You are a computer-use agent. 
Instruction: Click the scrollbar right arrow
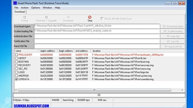point(182,90)
